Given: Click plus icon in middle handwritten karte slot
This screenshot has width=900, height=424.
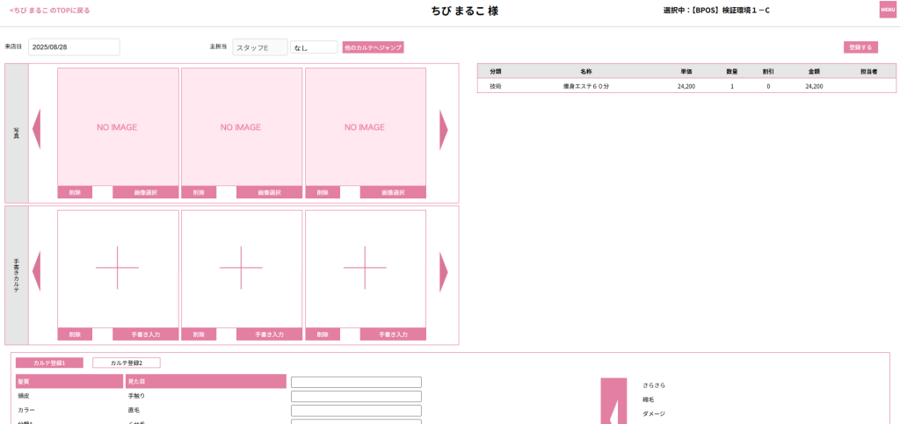Looking at the screenshot, I should point(242,268).
